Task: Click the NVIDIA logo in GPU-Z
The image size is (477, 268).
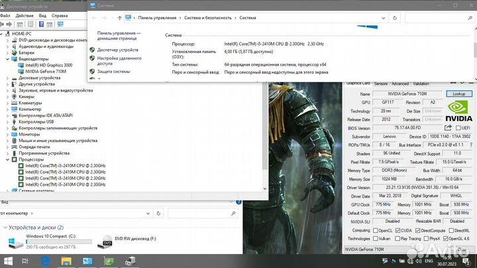Action: click(x=458, y=111)
